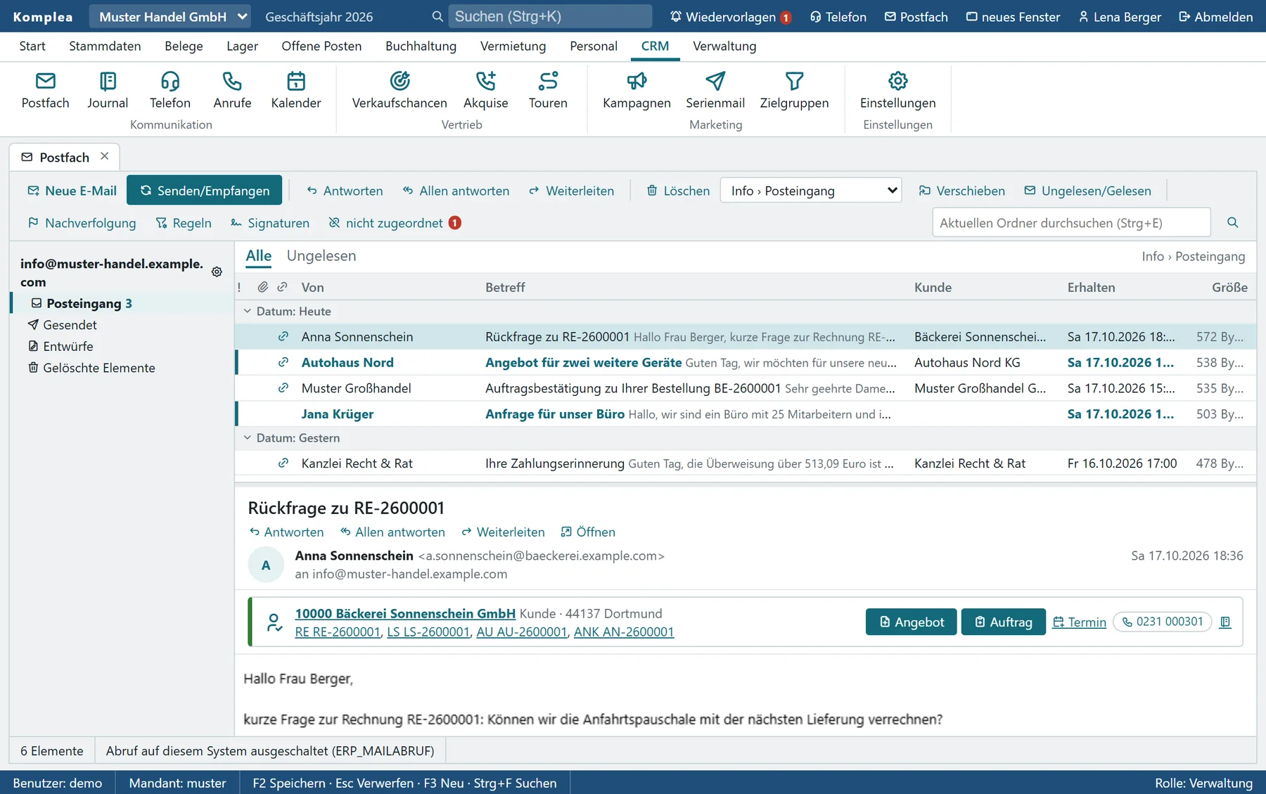The width and height of the screenshot is (1266, 794).
Task: Open CRM Einstellungen gear icon
Action: tap(897, 91)
